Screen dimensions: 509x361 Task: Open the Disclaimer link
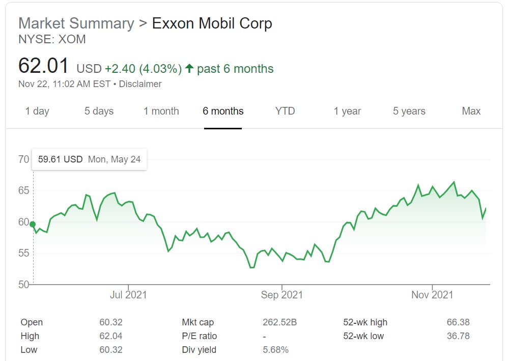pyautogui.click(x=140, y=84)
